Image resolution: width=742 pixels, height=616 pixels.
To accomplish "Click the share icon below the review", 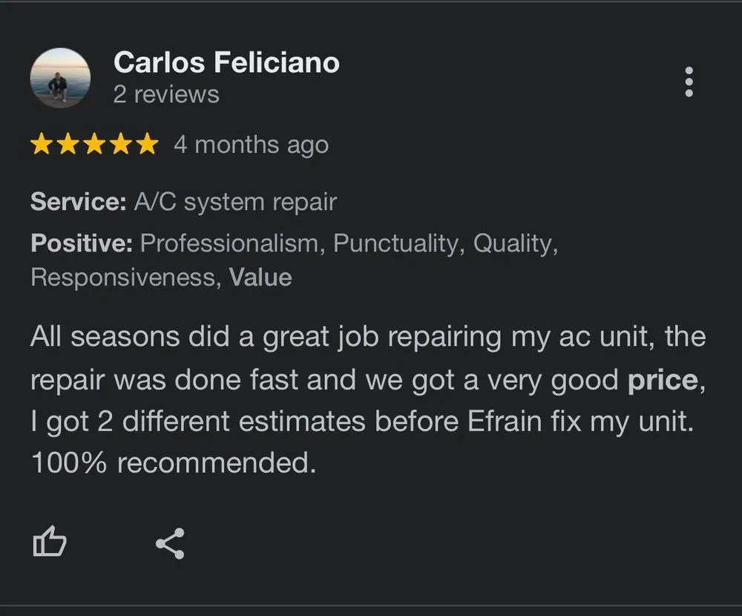I will click(x=170, y=544).
